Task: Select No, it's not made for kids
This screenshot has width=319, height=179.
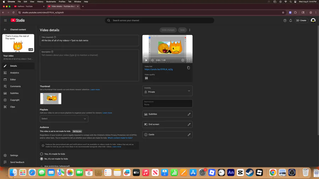Action: click(41, 159)
